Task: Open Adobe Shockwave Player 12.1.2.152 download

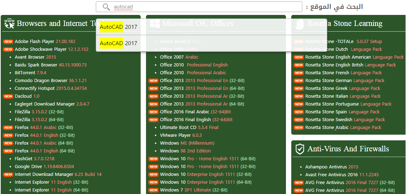Action: pos(51,49)
